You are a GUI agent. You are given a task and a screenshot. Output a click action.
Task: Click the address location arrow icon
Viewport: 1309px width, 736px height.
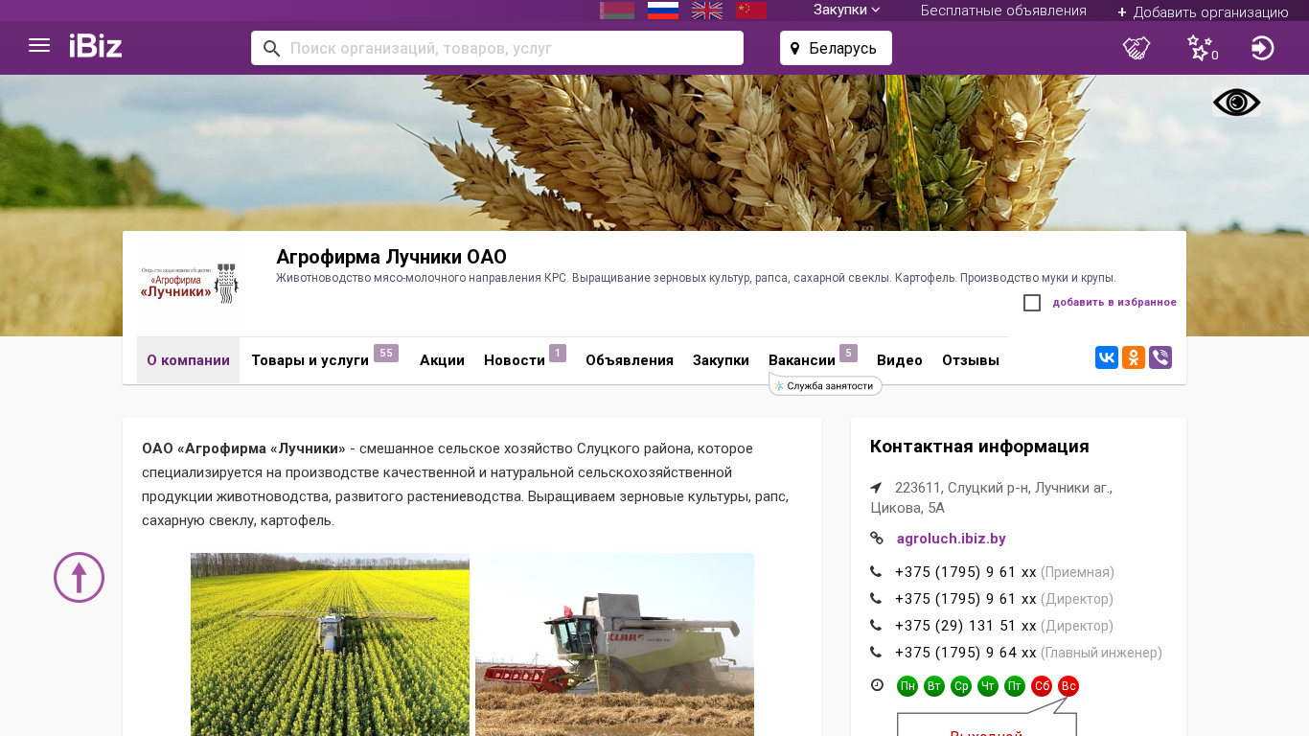click(x=876, y=488)
